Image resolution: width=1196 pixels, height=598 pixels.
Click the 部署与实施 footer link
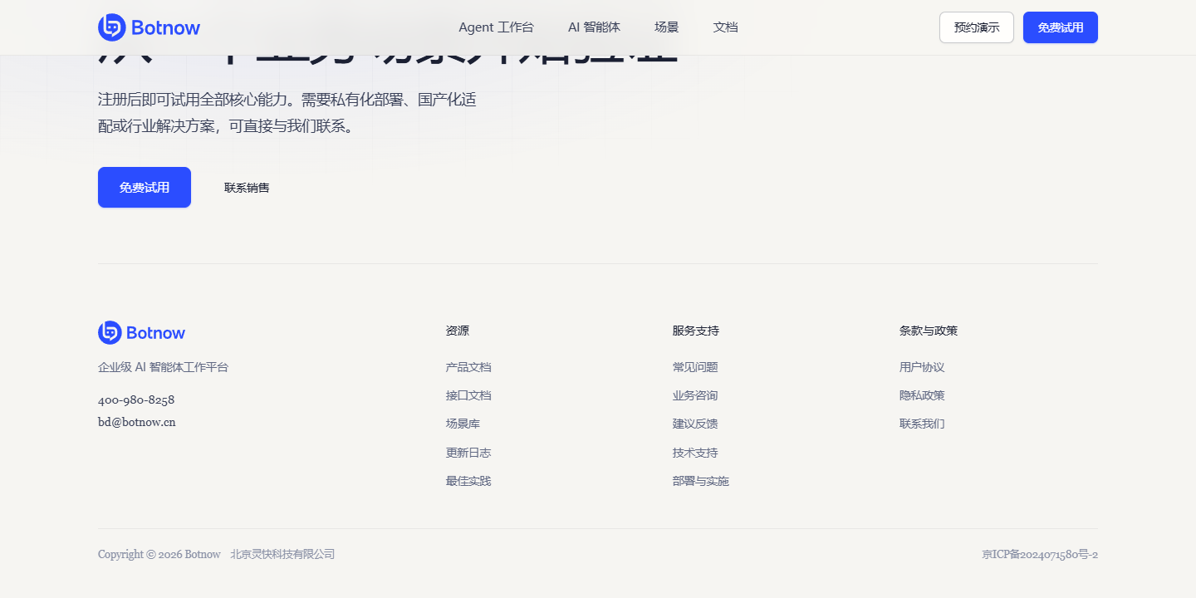701,481
